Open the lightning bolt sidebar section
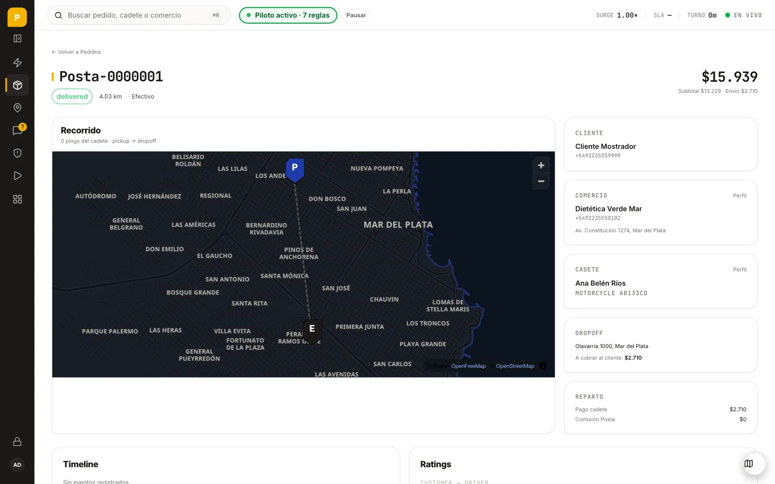Image resolution: width=775 pixels, height=484 pixels. pyautogui.click(x=17, y=62)
